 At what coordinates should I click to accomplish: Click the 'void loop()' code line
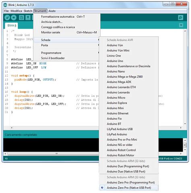22,92
